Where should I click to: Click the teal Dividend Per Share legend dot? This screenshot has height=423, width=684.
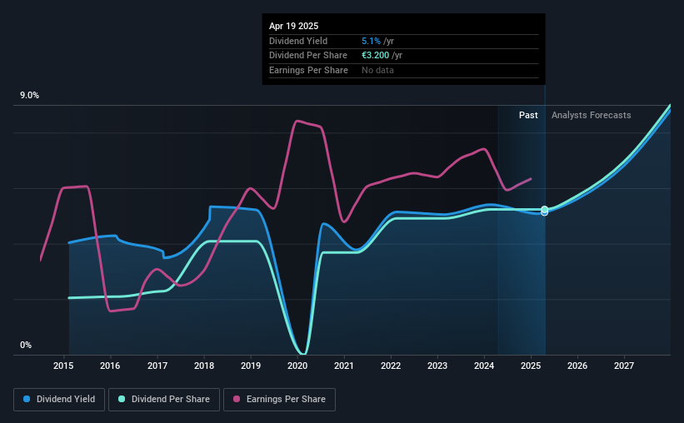(122, 399)
